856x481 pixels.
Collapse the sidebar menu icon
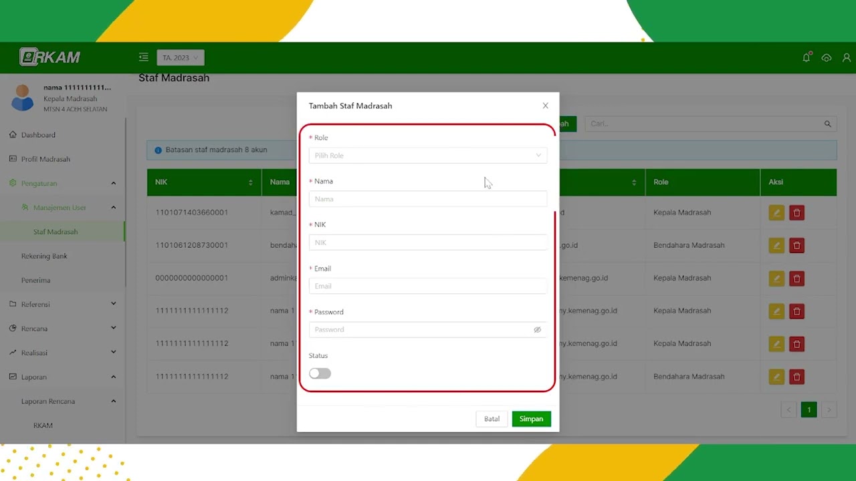(x=143, y=57)
